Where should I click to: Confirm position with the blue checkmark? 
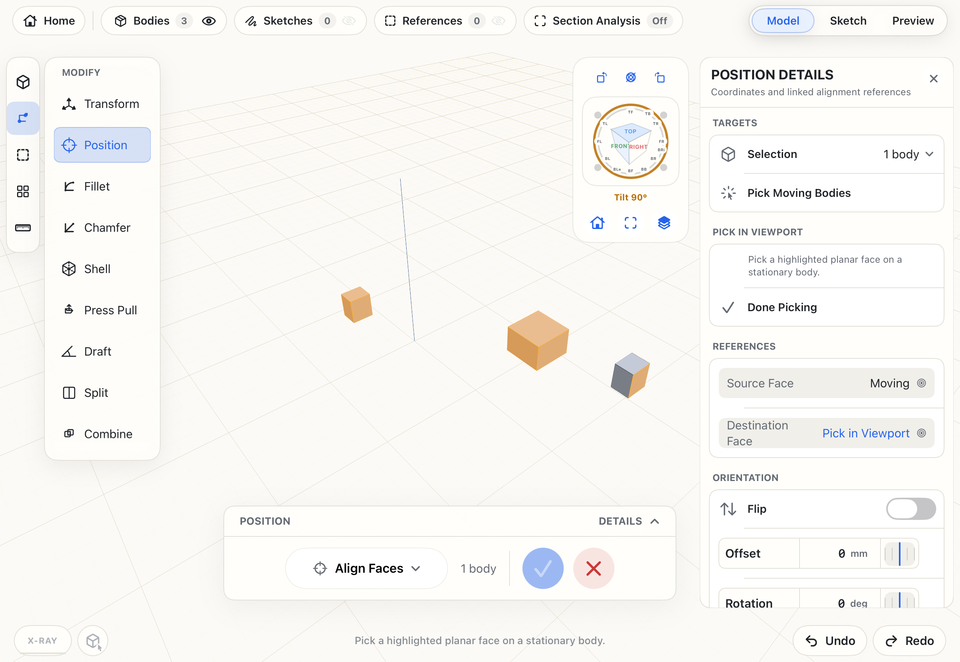(543, 568)
